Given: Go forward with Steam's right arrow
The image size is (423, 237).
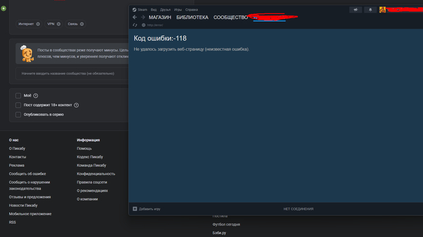Looking at the screenshot, I should [143, 17].
